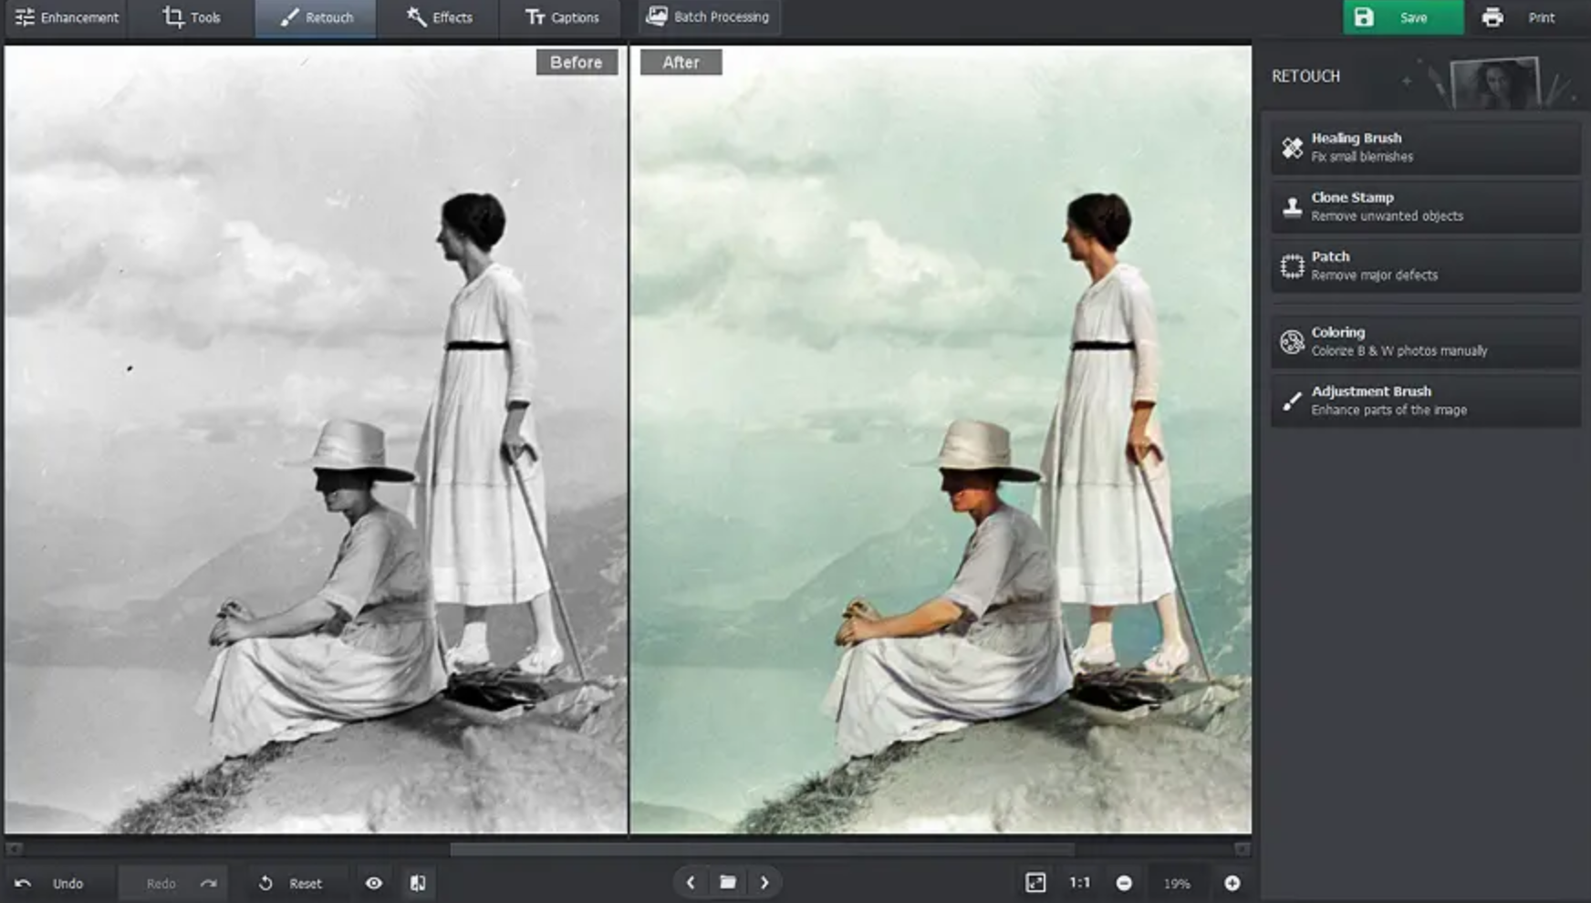This screenshot has width=1591, height=903.
Task: Go to the next photo with the right arrow
Action: [765, 882]
